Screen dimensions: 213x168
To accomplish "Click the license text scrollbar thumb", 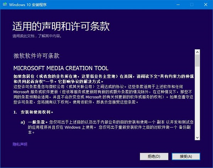I will (x=197, y=61).
